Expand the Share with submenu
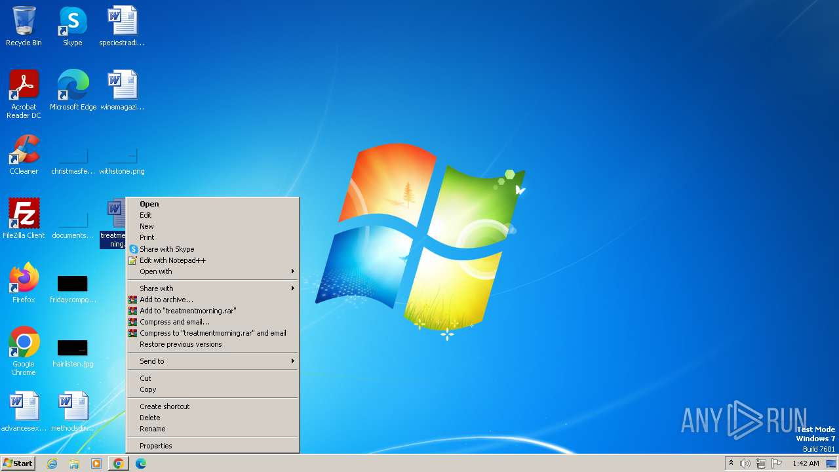 (213, 288)
